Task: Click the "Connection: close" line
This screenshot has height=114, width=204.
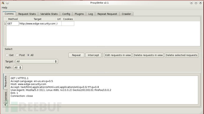Action: (x=22, y=96)
